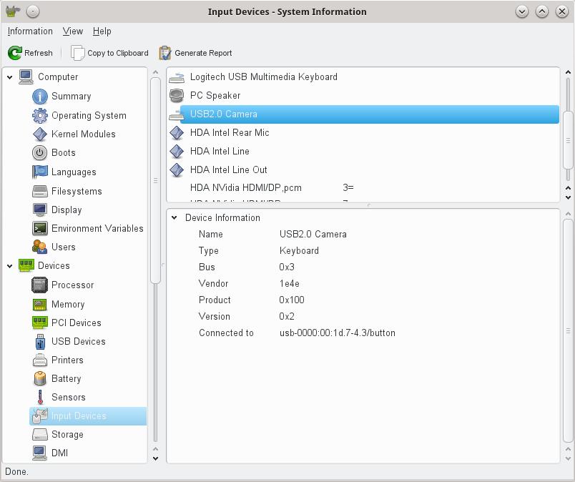Screen dimensions: 575x482
Task: Click the Filesystems drive icon
Action: 40,191
